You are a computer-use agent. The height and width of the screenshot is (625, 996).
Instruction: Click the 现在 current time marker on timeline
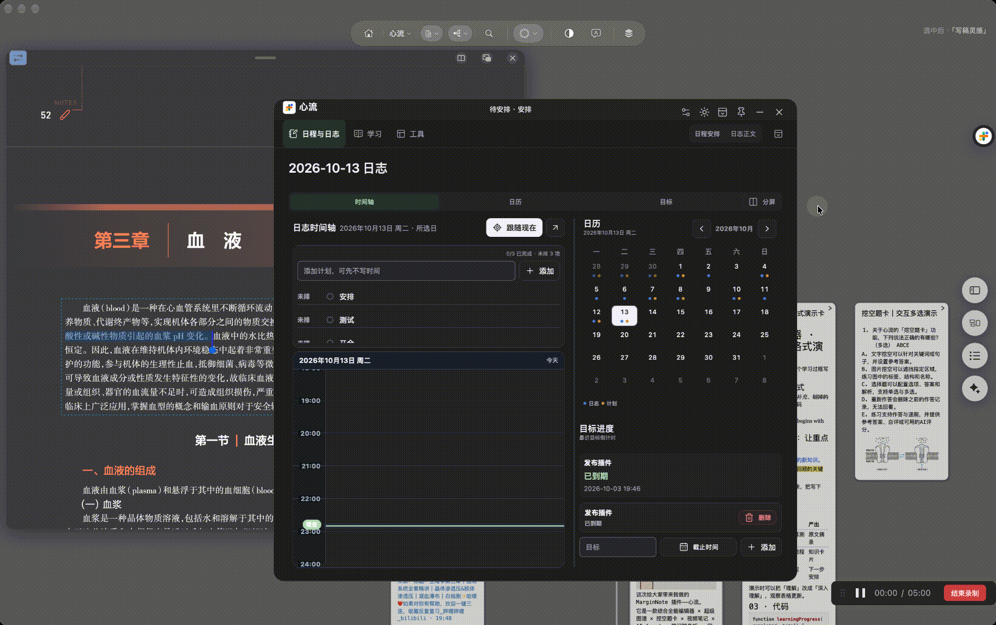(x=312, y=525)
